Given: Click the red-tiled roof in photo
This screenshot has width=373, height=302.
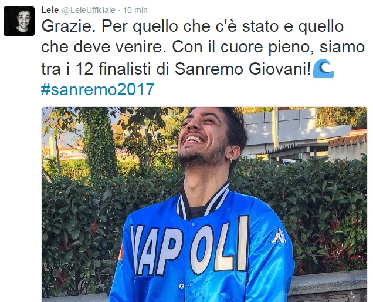Looking at the screenshot, I should point(348,140).
